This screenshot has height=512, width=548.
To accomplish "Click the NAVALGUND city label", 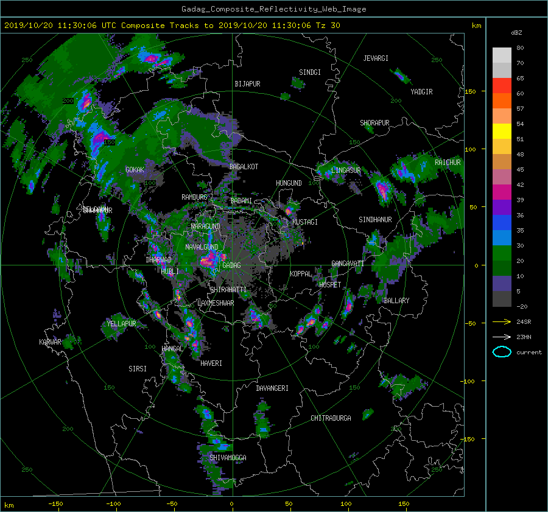I will [202, 247].
